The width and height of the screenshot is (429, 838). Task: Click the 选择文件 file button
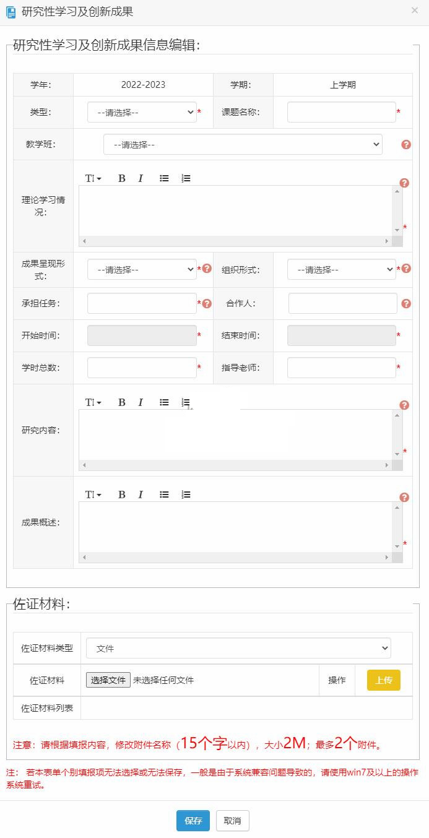pos(108,680)
